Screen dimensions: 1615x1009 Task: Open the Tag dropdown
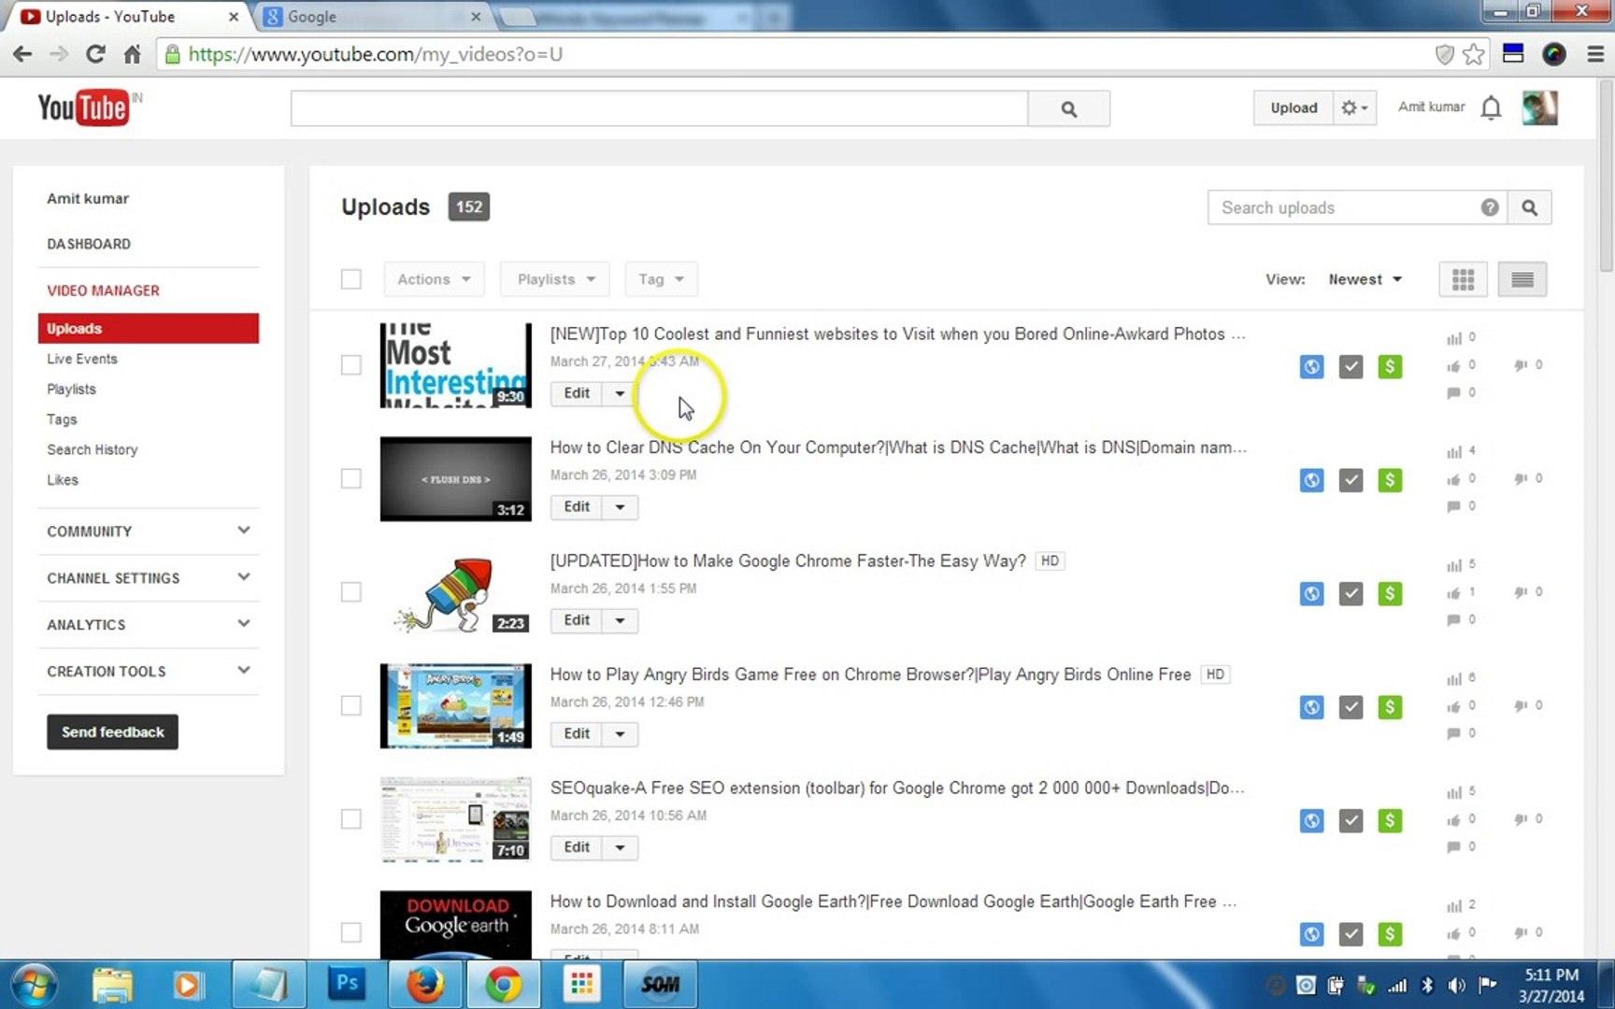tap(661, 279)
